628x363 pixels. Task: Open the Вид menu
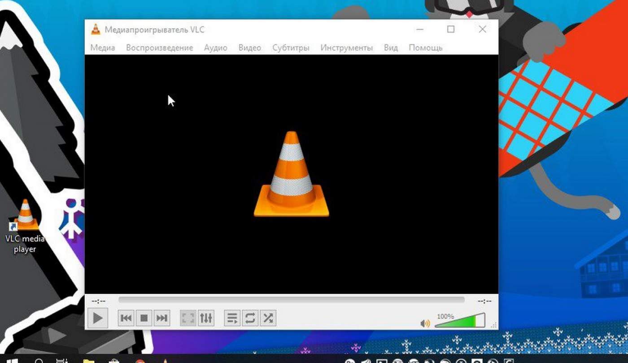[x=391, y=48]
